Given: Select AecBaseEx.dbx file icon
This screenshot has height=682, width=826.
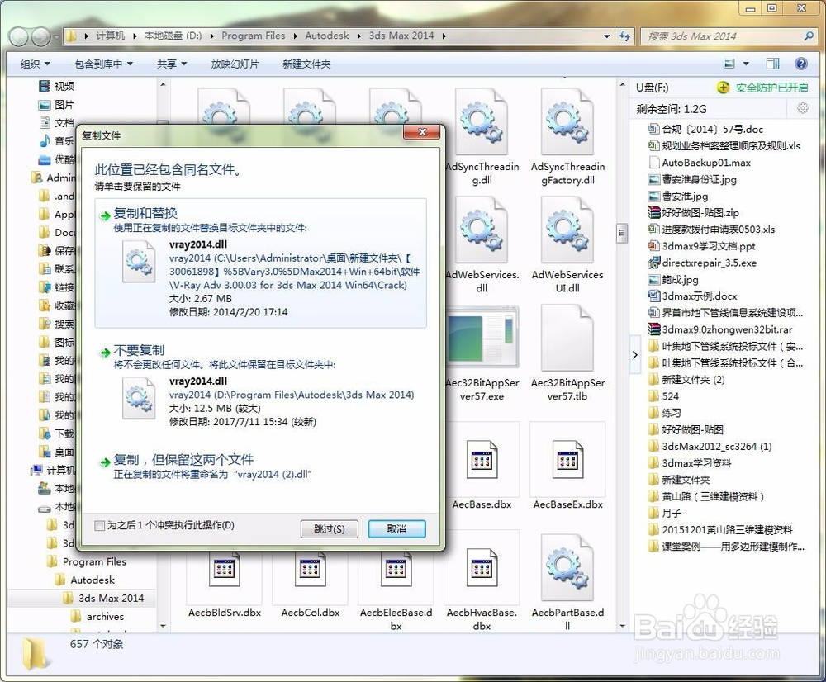Looking at the screenshot, I should click(x=567, y=459).
